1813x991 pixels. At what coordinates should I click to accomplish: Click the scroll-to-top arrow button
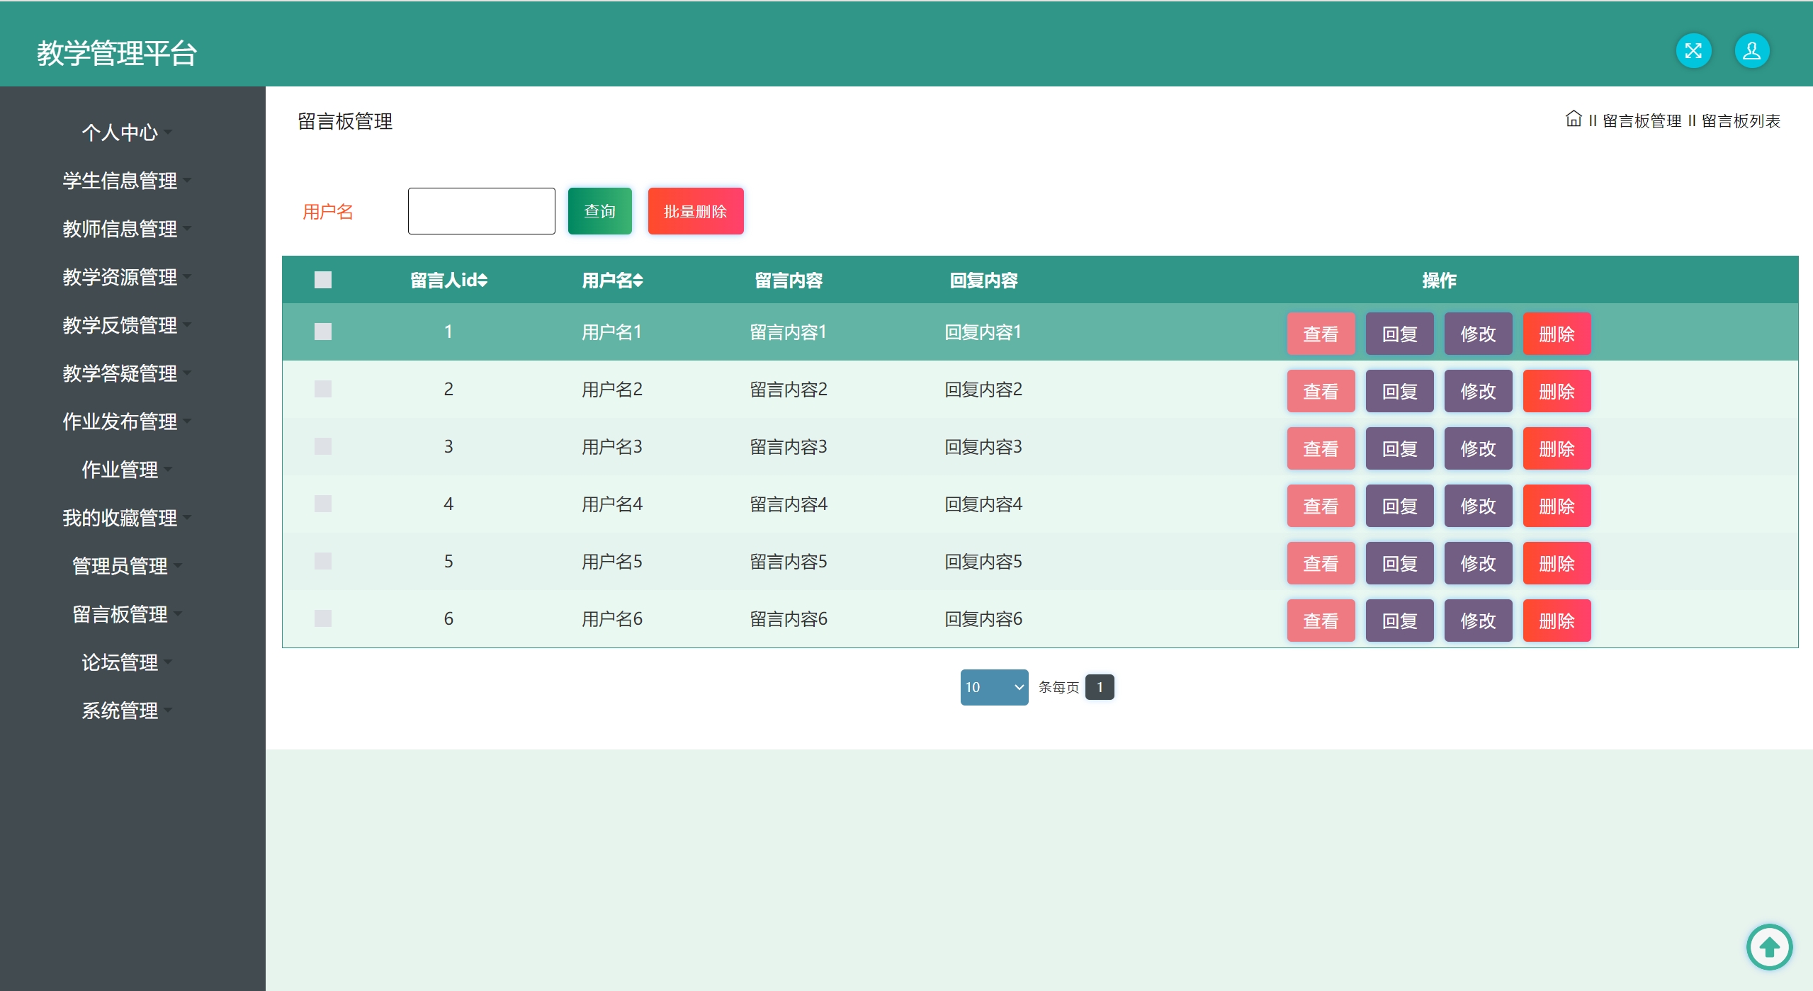tap(1769, 946)
